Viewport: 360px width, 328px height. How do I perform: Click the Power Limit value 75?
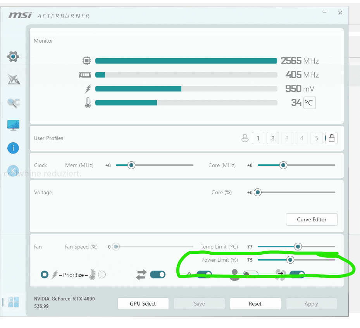[x=250, y=260]
